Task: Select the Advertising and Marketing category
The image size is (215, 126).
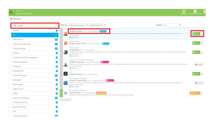Action: [35, 44]
